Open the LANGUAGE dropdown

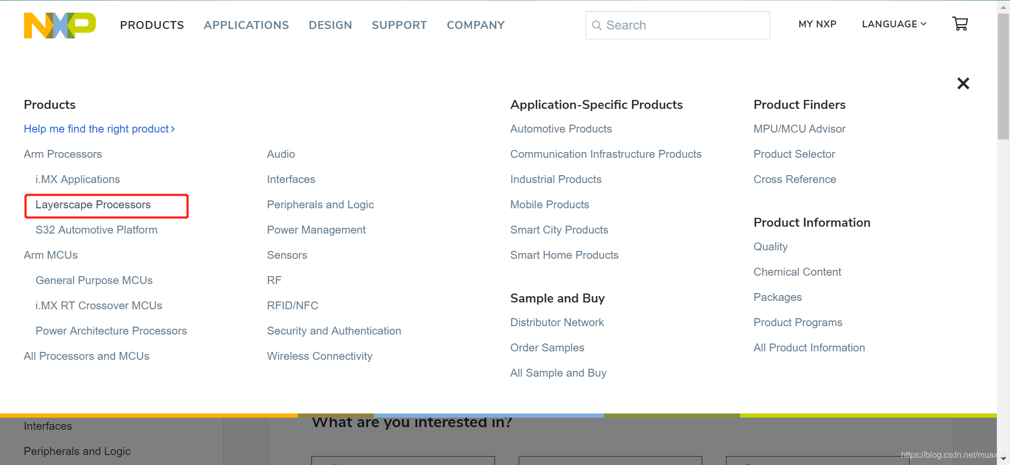[894, 24]
